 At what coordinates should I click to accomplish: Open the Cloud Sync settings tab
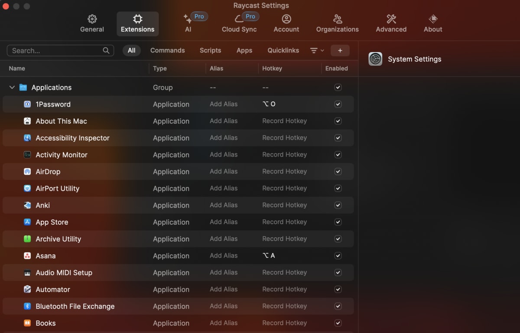click(239, 24)
